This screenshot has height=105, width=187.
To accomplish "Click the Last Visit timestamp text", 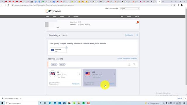I will click(x=84, y=24).
